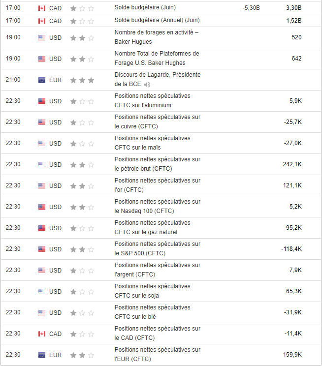Open Nombre de forages en activité – Baker Hugues
322x366 pixels.
157,37
